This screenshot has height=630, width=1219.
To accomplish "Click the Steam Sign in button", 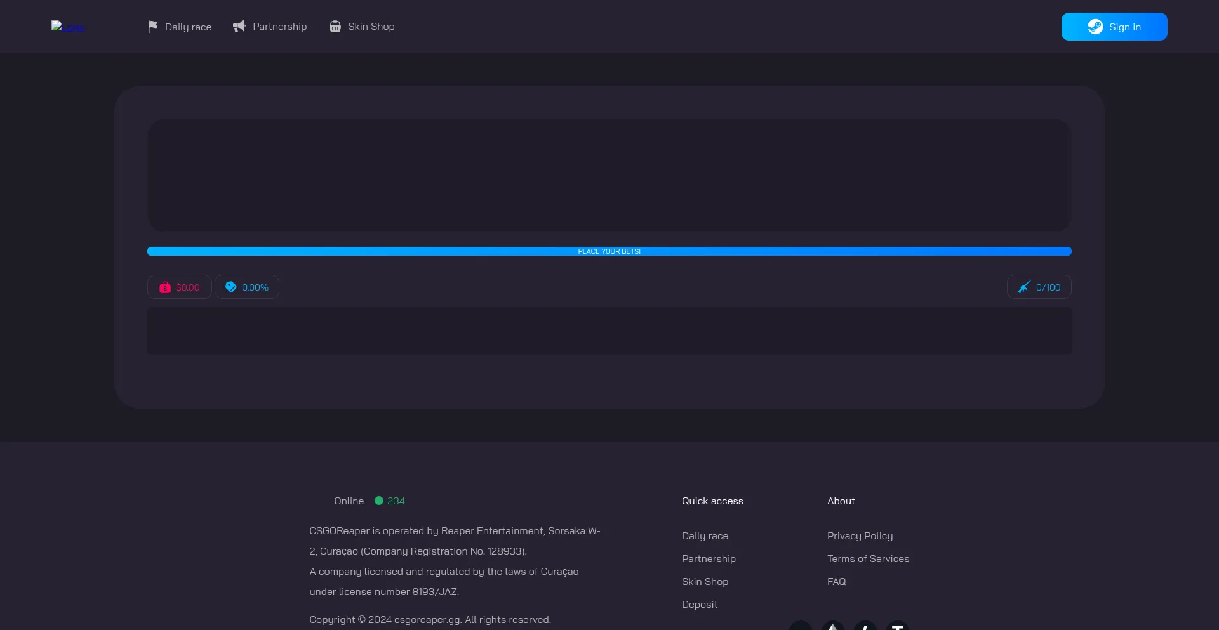I will tap(1114, 27).
